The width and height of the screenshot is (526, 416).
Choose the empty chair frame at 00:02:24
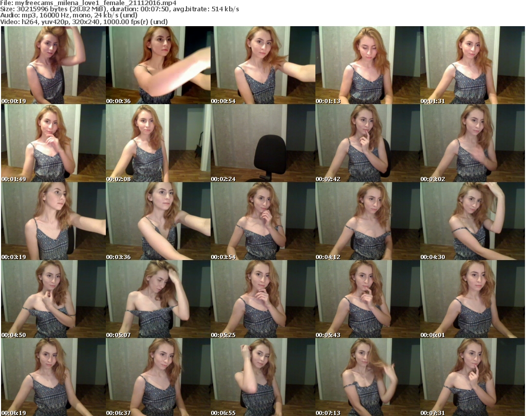263,143
